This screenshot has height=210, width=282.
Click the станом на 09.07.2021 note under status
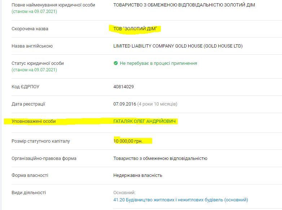[x=34, y=70]
